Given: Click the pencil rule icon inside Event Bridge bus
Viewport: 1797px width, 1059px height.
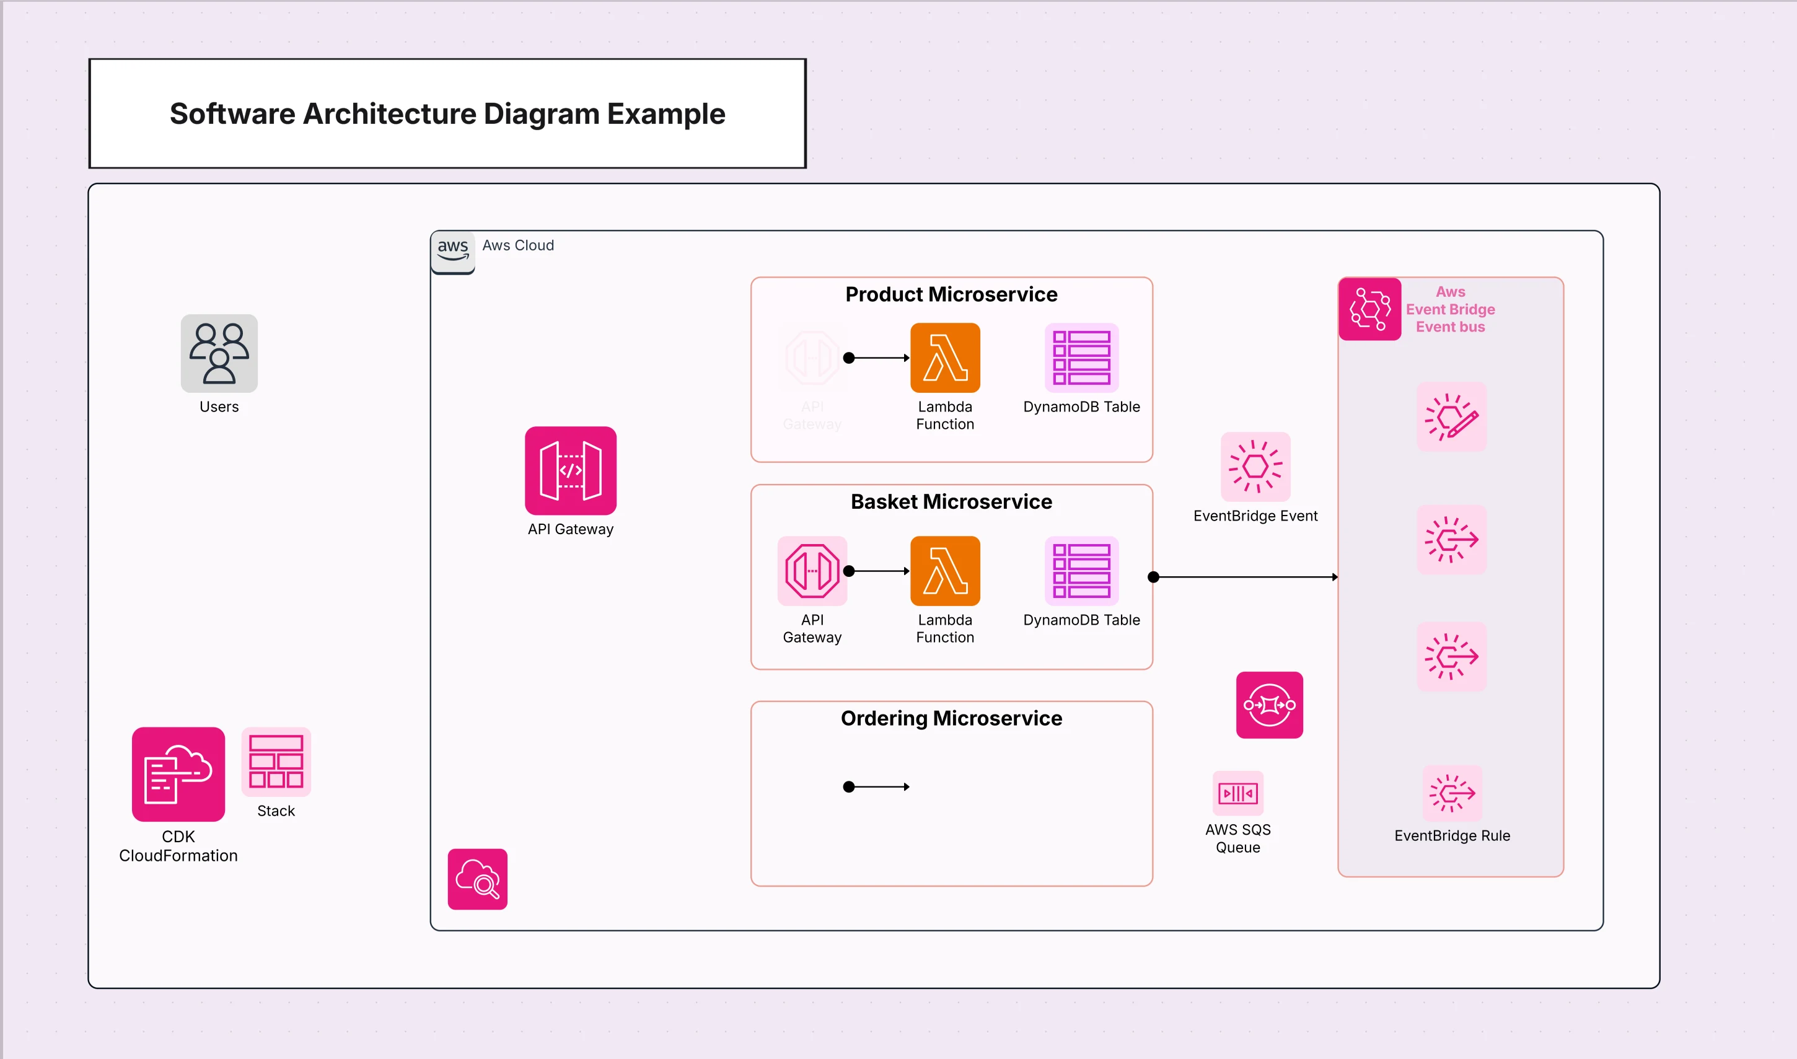Looking at the screenshot, I should click(1451, 418).
